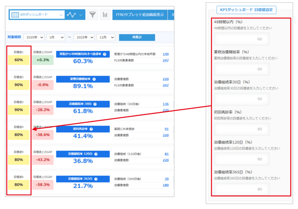This screenshot has width=298, height=209.
Task: Click the funnel filter icon
Action: (x=92, y=15)
